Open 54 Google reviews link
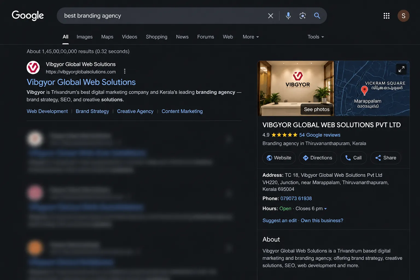 (x=320, y=135)
